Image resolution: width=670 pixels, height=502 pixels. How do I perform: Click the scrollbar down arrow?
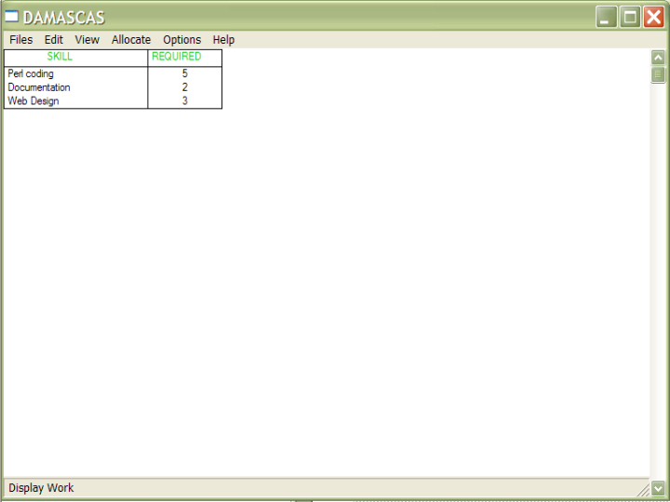(x=659, y=488)
